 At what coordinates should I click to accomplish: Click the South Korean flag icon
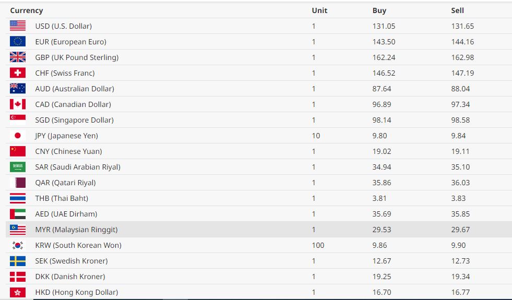point(17,245)
